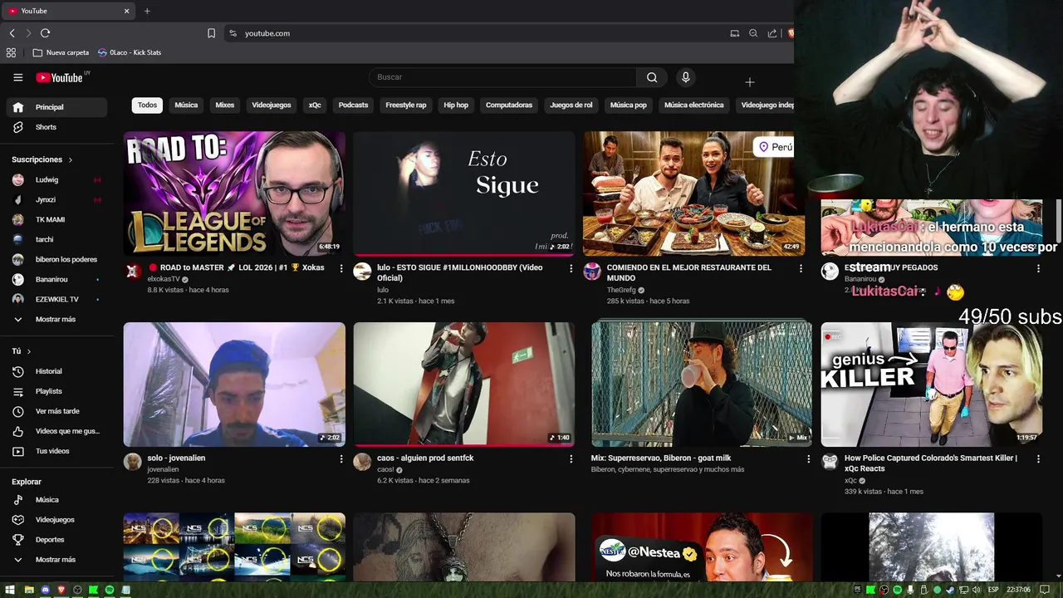Open Música under Explorar
Viewport: 1063px width, 598px height.
click(x=56, y=500)
